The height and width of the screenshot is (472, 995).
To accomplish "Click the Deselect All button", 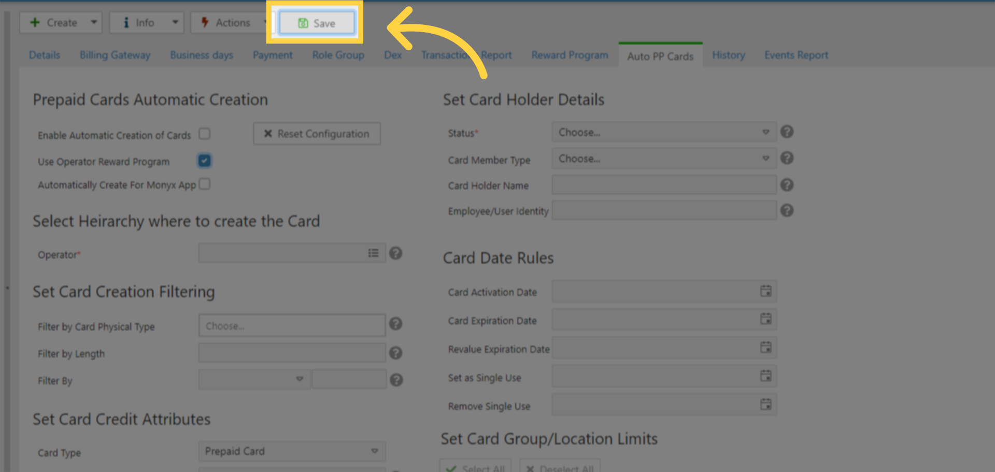I will tap(560, 466).
